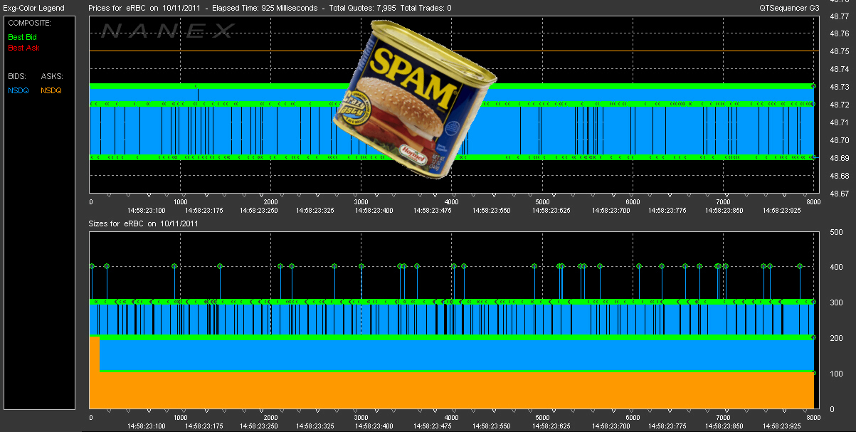Click quote count 4000 under the sizes chart
Screen dimensions: 856x432
[x=452, y=418]
